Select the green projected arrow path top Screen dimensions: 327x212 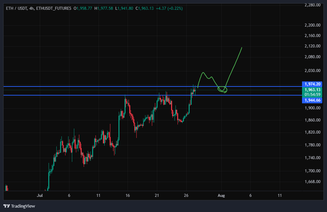click(x=241, y=48)
